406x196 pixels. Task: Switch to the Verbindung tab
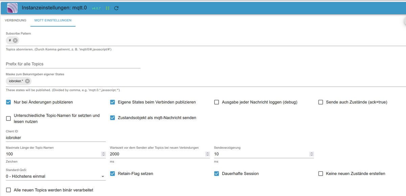tap(16, 21)
